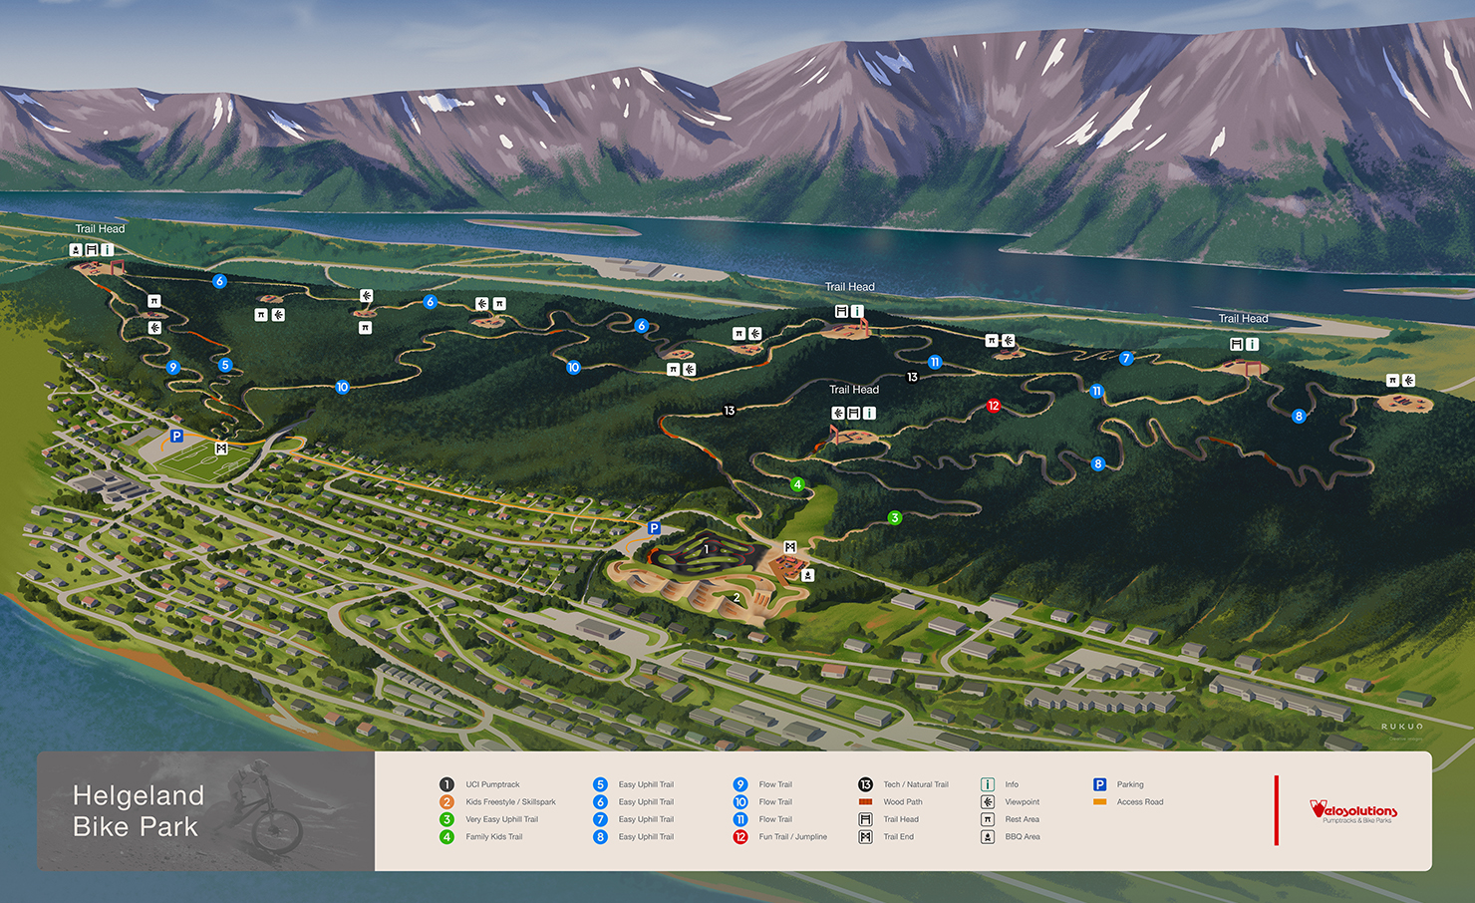Select the Trail End icon beside the pumptrack
This screenshot has height=903, width=1475.
[x=790, y=547]
